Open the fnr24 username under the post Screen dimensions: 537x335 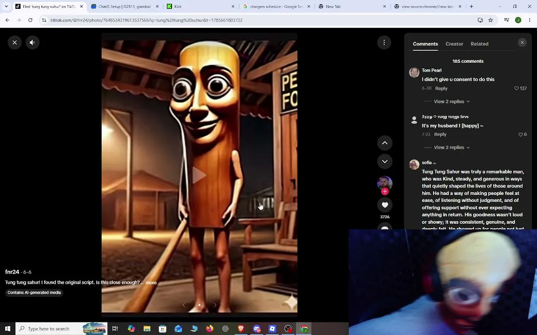click(12, 272)
